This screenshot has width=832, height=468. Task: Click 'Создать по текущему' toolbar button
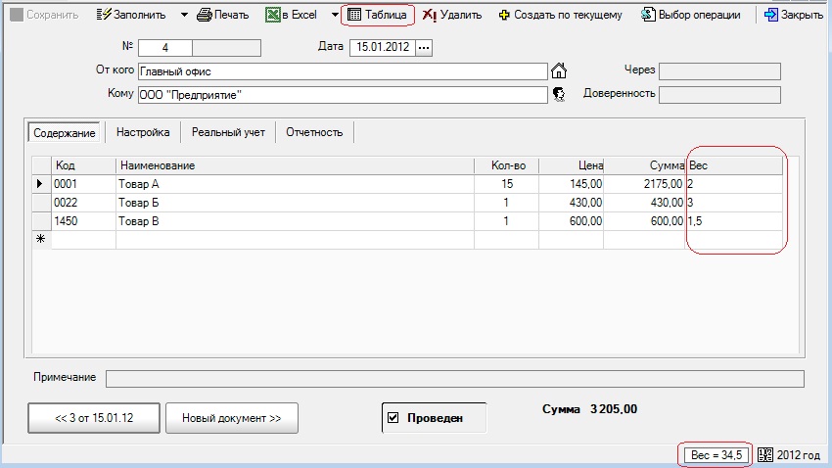pyautogui.click(x=559, y=16)
